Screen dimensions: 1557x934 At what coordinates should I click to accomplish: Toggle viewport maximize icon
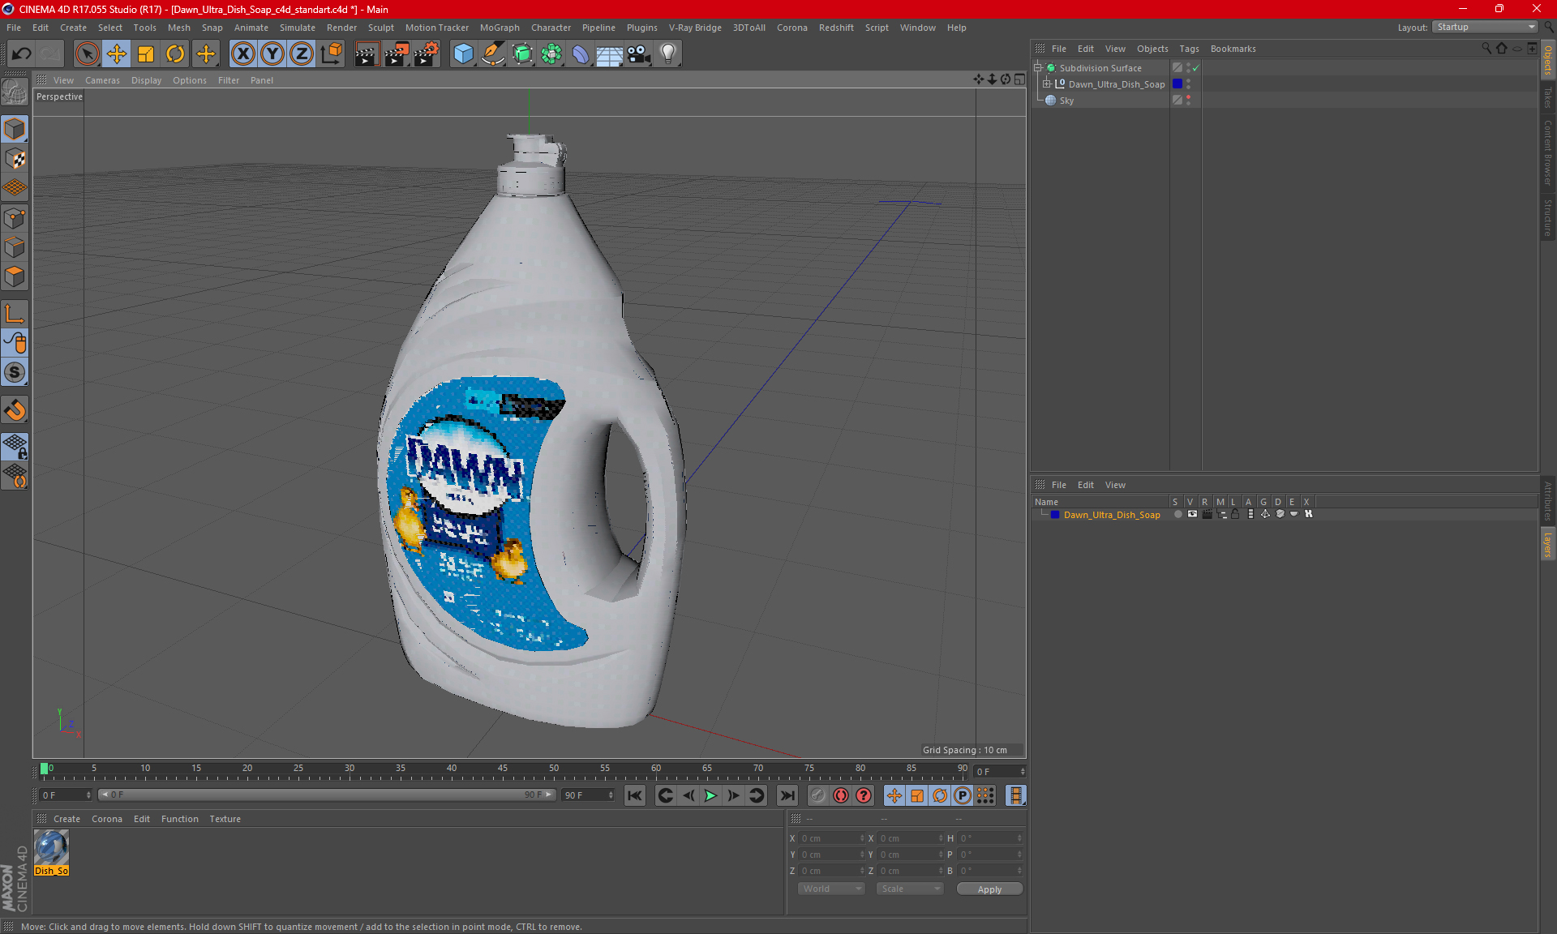point(1019,79)
